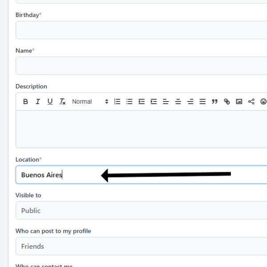267x267 pixels.
Task: Enable underline in the Description toolbar
Action: pyautogui.click(x=50, y=101)
